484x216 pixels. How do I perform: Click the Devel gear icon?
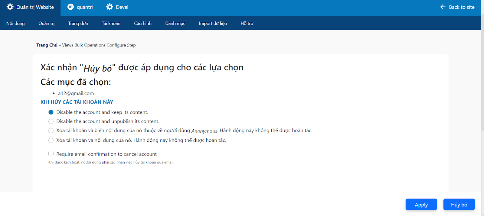point(110,7)
